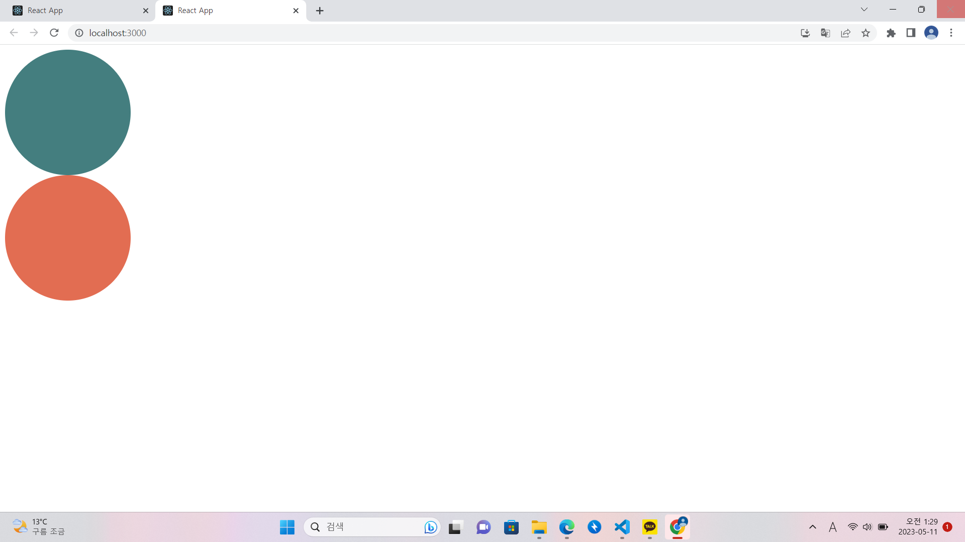View site information icon
965x542 pixels.
click(x=79, y=33)
